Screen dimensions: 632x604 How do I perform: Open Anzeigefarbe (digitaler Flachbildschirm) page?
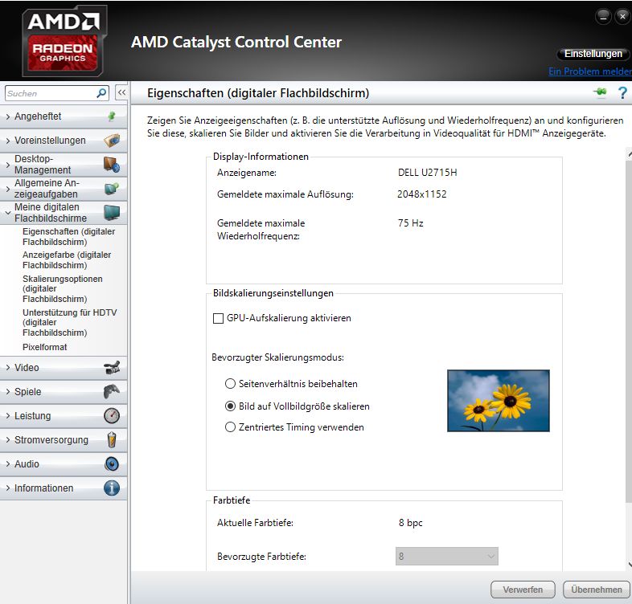(67, 260)
